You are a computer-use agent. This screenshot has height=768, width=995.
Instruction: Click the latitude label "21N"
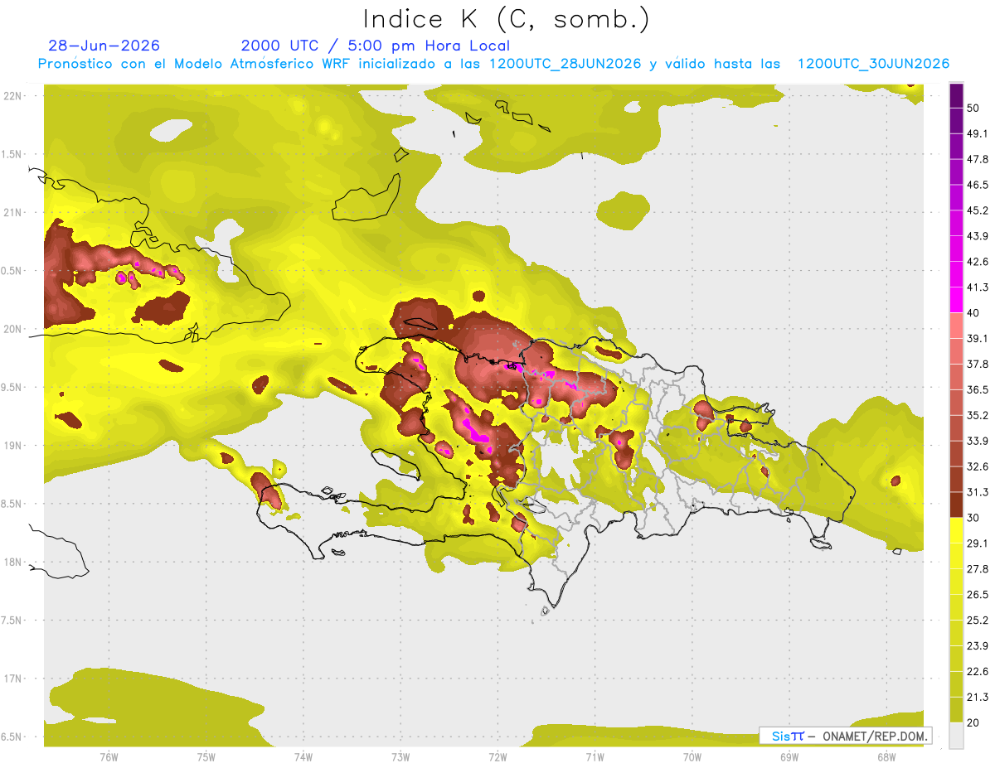(13, 212)
